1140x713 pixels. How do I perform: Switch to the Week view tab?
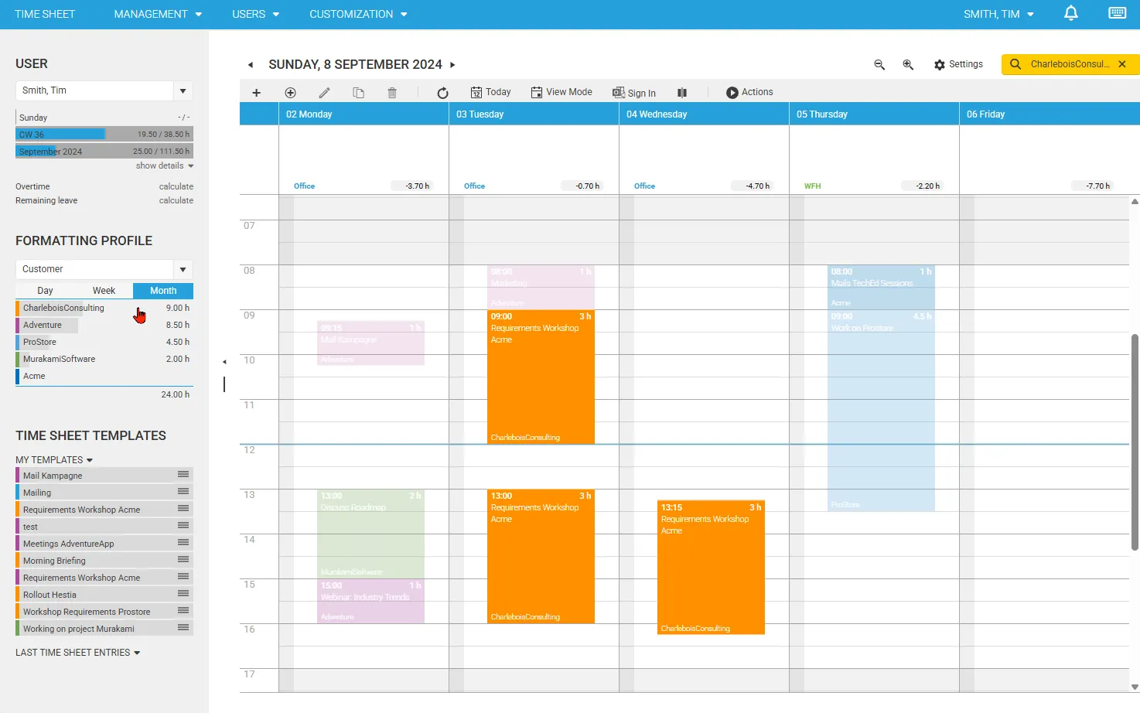click(x=104, y=290)
